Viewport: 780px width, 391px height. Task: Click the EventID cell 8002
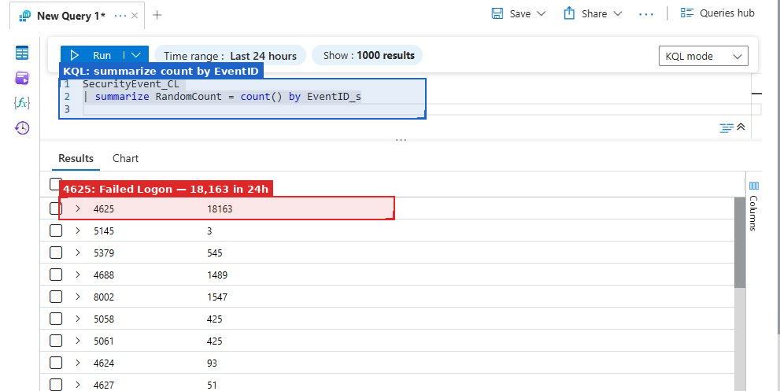coord(103,297)
